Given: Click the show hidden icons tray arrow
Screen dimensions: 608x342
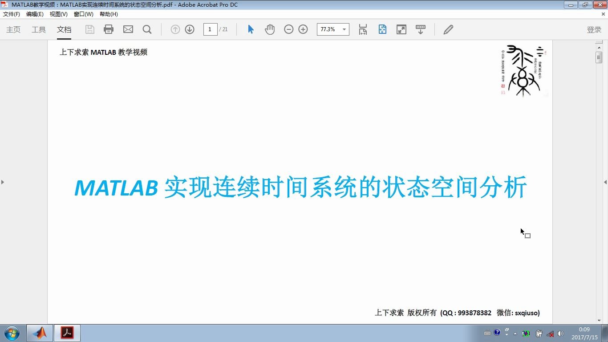Looking at the screenshot, I should point(515,333).
